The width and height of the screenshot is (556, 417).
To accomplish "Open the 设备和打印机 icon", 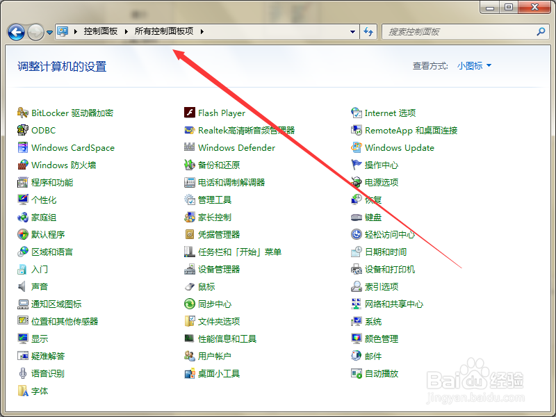I will click(356, 269).
